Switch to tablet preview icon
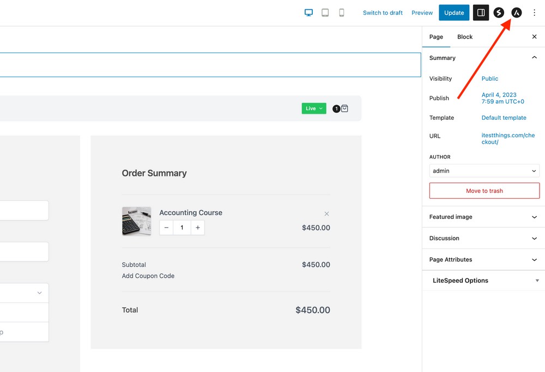This screenshot has width=545, height=372. (x=325, y=13)
